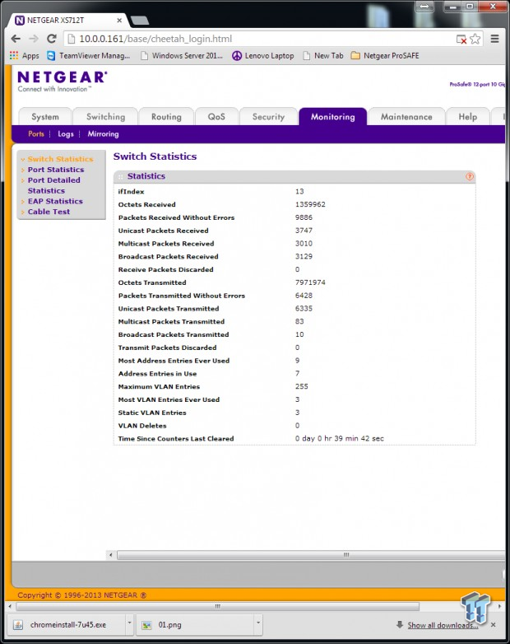Click Show all downloads link

click(x=443, y=625)
